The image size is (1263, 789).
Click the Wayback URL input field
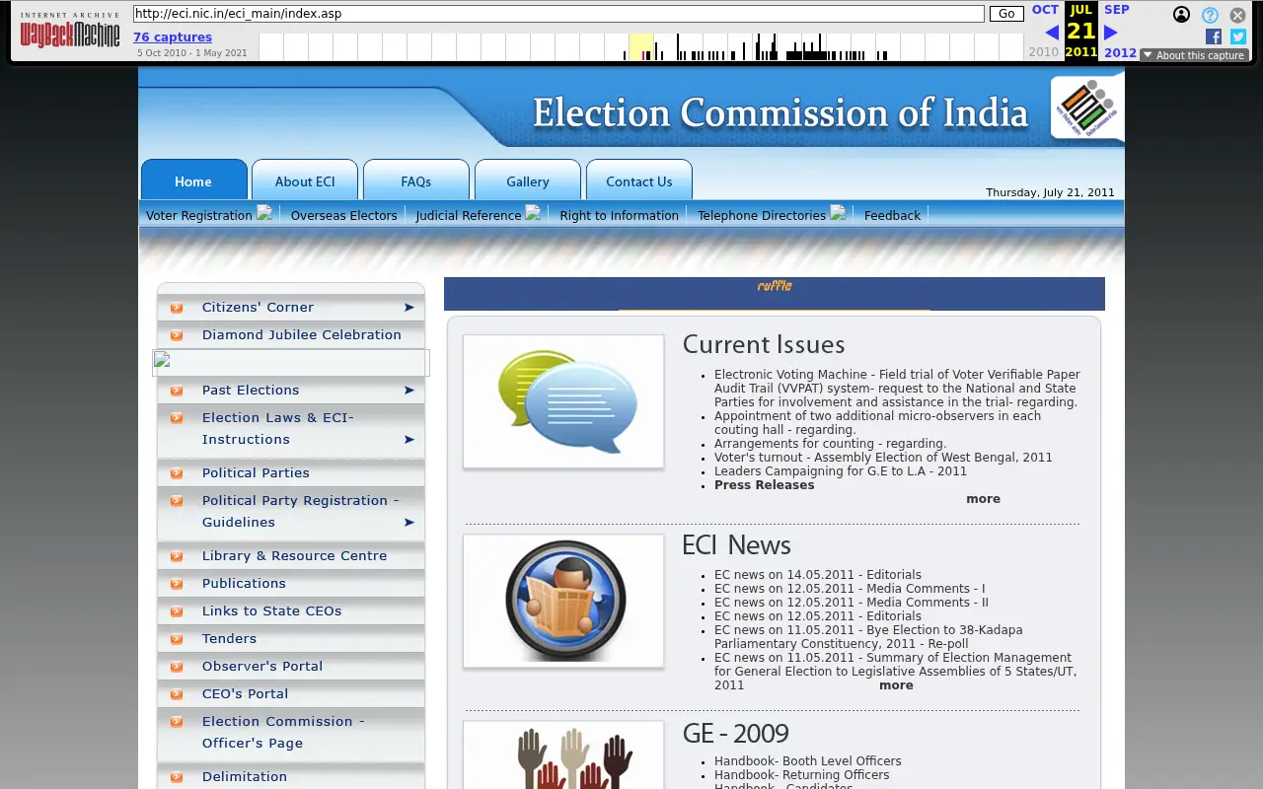[558, 14]
